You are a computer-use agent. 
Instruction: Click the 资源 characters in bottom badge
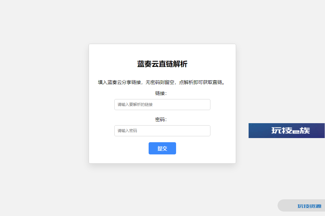tap(315, 206)
